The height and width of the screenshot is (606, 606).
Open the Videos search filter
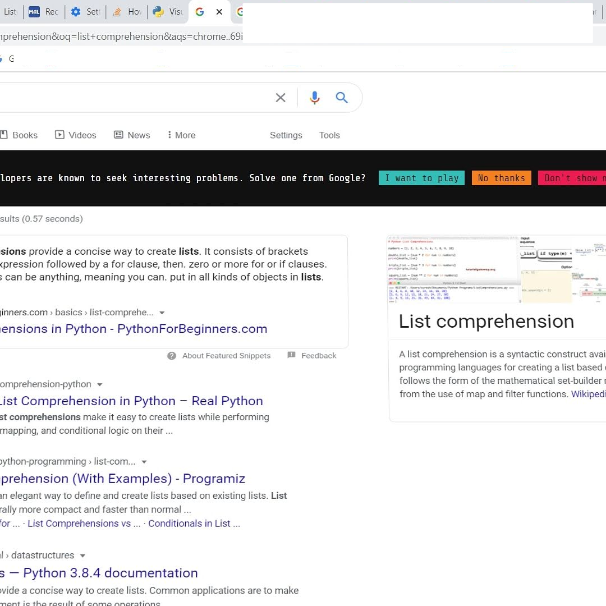75,135
